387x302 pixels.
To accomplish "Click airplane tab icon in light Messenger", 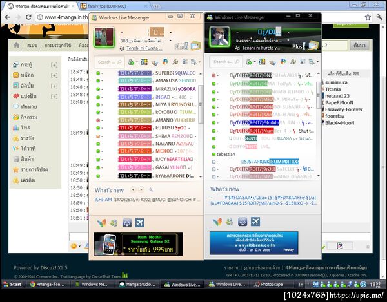I will pyautogui.click(x=140, y=223).
